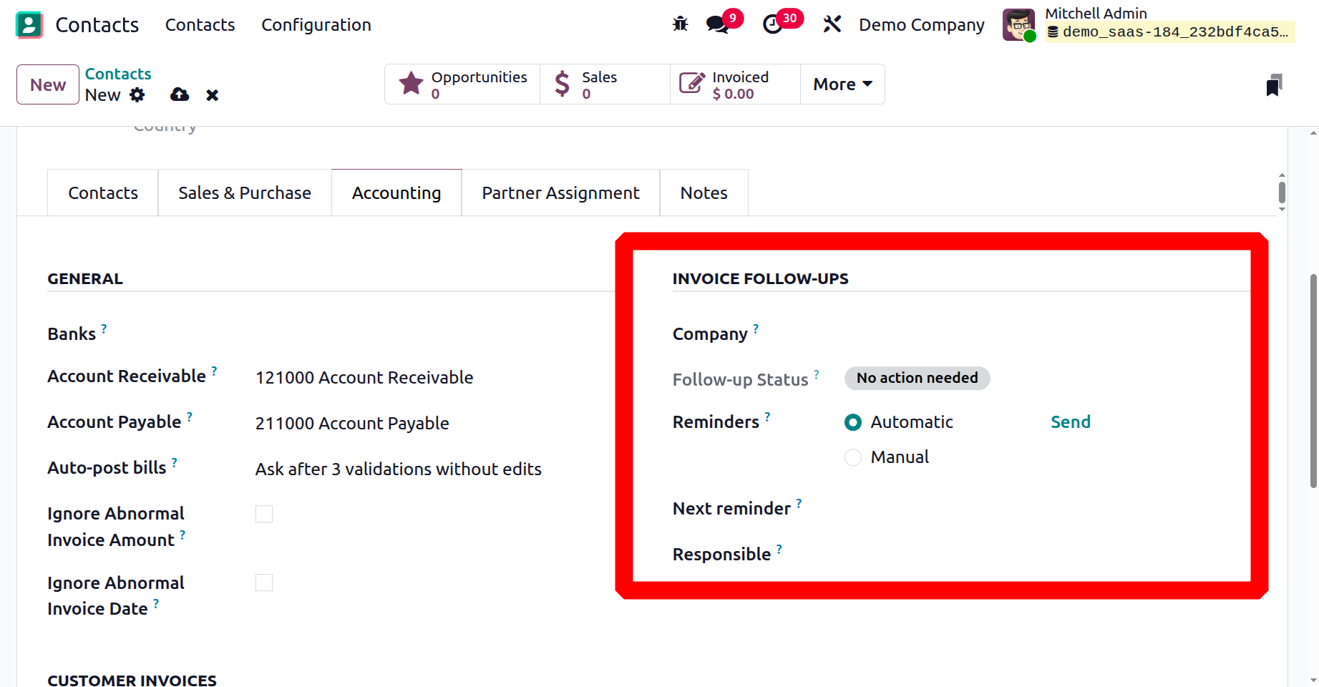Screen dimensions: 1319x687
Task: Select the Manual reminders radio button
Action: [x=853, y=457]
